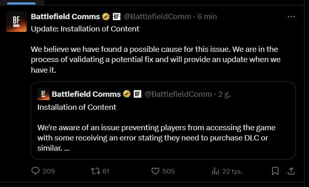
Task: Click BF affiliation badge beside main author
Action: 116,17
